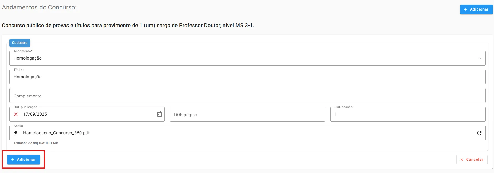Open the calendar date picker icon
The width and height of the screenshot is (494, 173).
click(159, 114)
